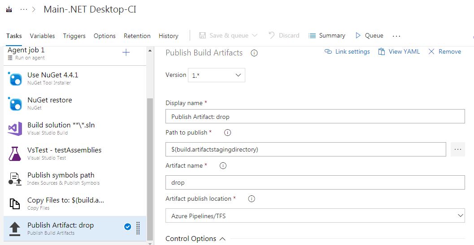This screenshot has height=245, width=474.
Task: Click the drag handle on Publish Artifact task
Action: pyautogui.click(x=138, y=228)
